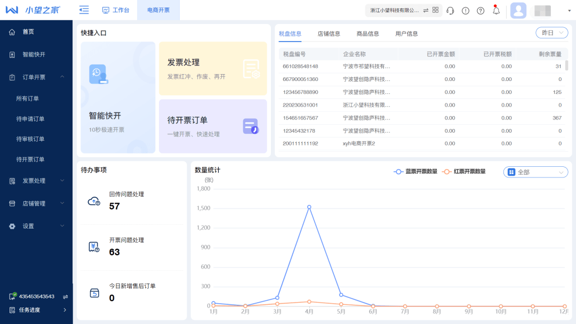Viewport: 576px width, 324px height.
Task: Click the help question mark icon
Action: click(x=481, y=10)
